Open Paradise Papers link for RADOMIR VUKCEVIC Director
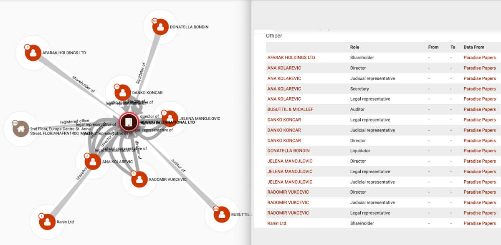This screenshot has width=501, height=245. click(x=480, y=192)
